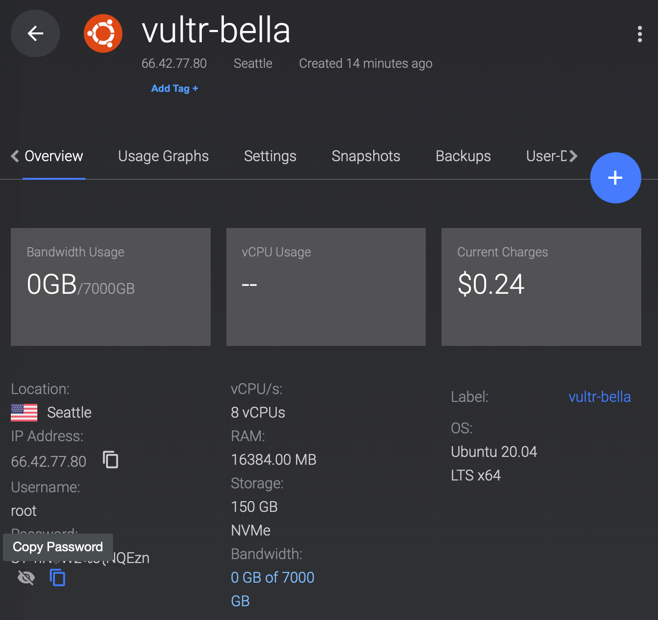
Task: Click the Add Tag + link
Action: 174,88
